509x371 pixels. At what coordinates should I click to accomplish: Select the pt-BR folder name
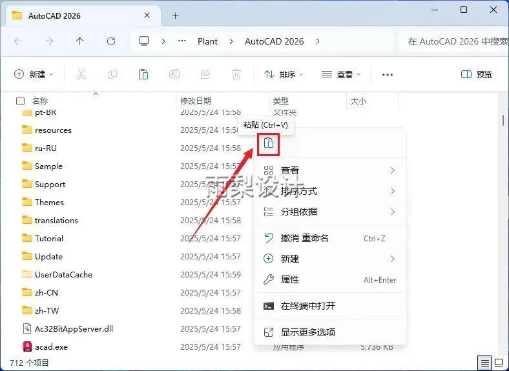tap(45, 112)
